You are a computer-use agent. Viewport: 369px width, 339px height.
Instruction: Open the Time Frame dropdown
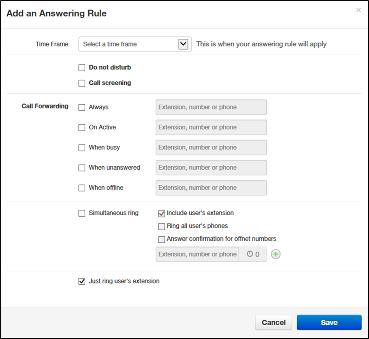[x=135, y=44]
